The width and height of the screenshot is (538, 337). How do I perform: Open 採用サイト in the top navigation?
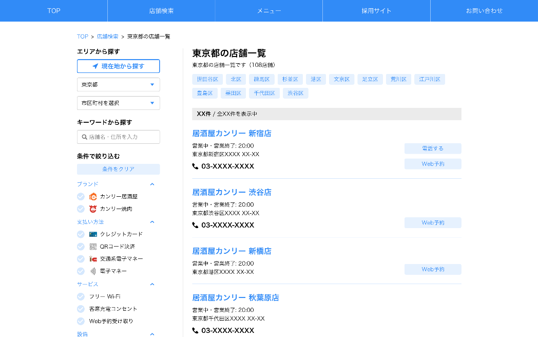click(376, 11)
